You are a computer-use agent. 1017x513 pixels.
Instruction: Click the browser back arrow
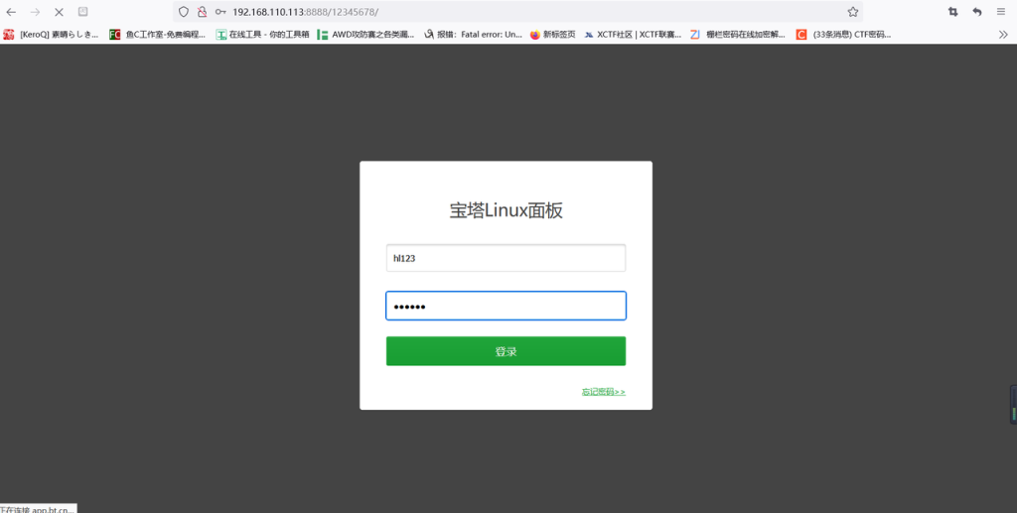(12, 12)
